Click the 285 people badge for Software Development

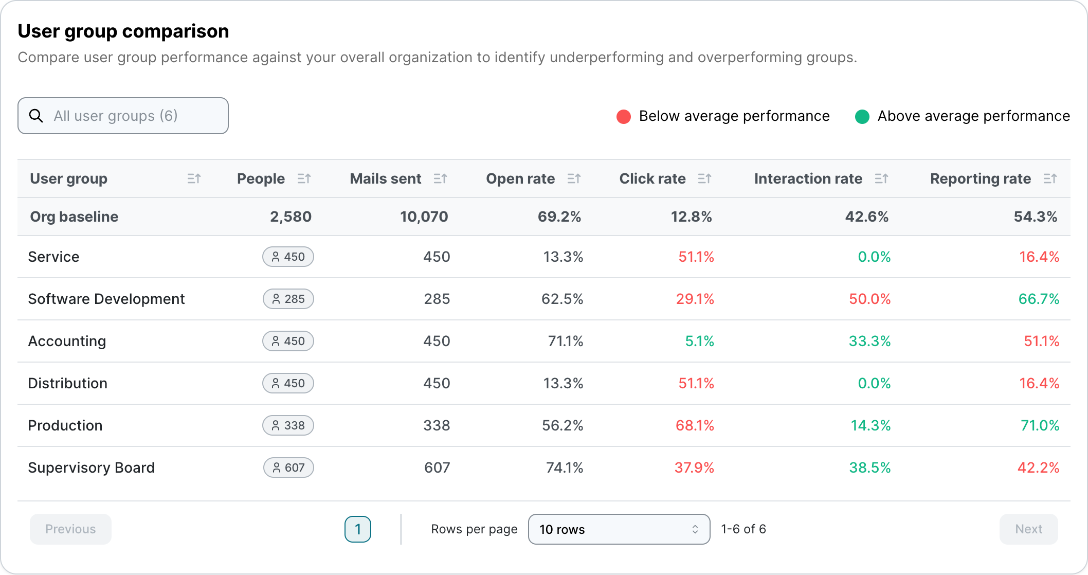(x=288, y=299)
